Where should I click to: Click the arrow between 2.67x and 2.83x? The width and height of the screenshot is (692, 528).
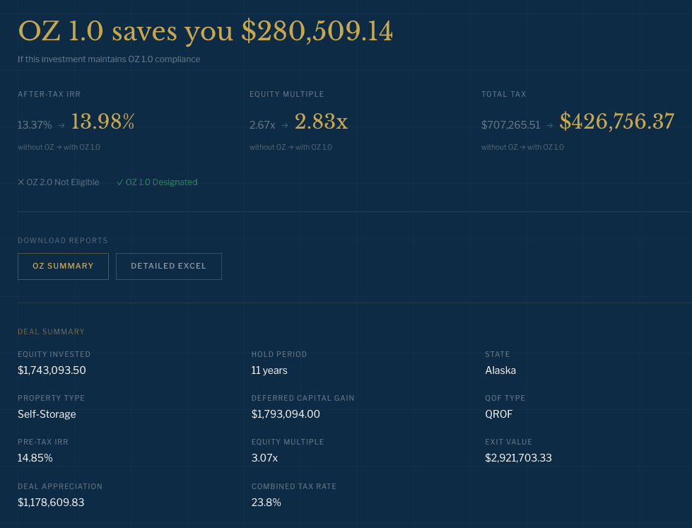point(285,125)
